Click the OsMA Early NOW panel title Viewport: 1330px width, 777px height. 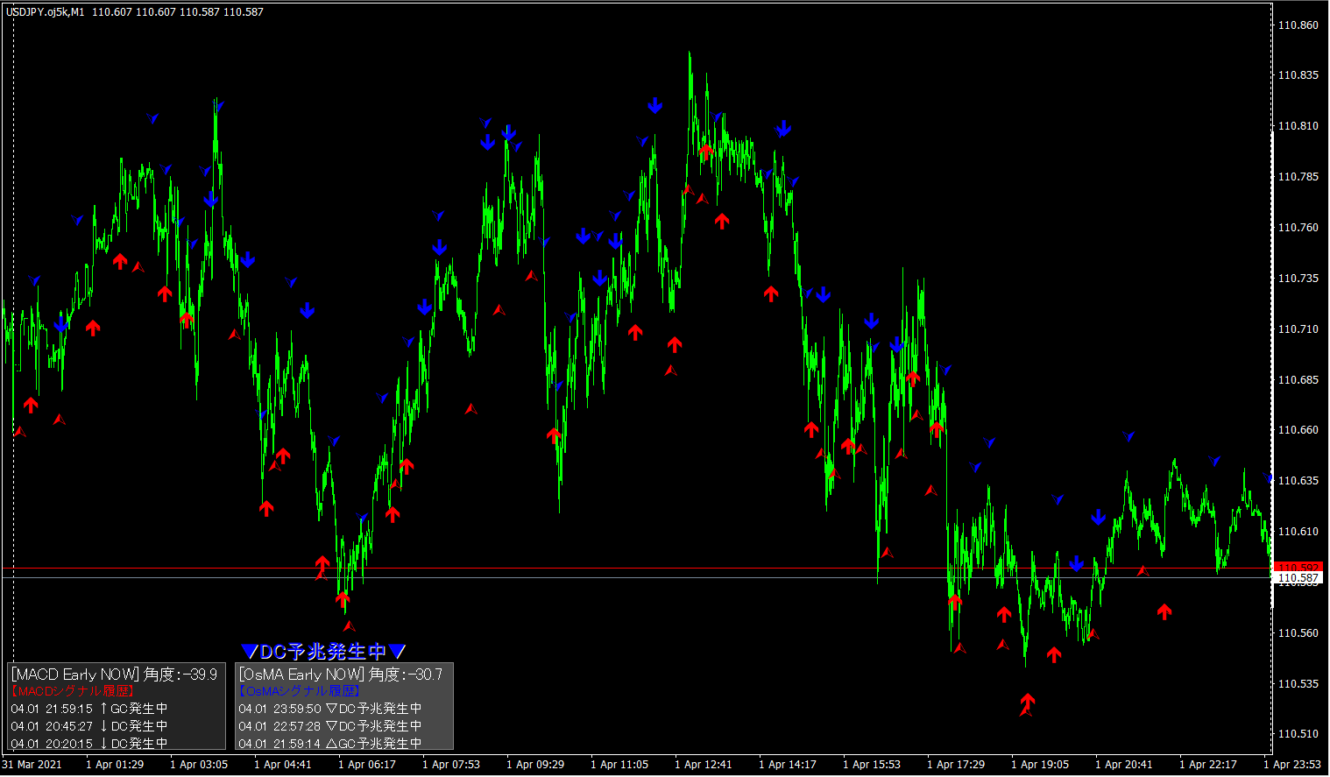coord(301,675)
